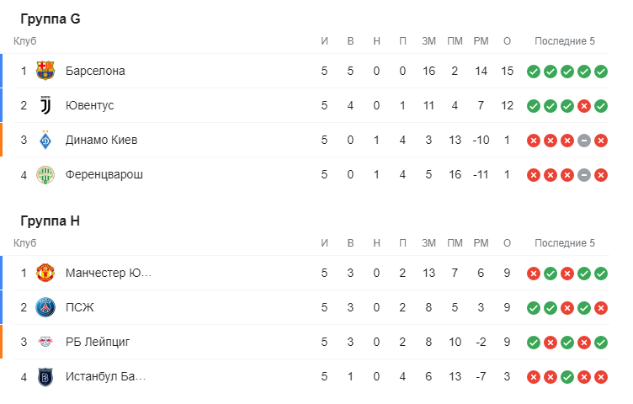Click the Dynamo Kyiv club crest
This screenshot has height=404, width=633.
coord(45,140)
